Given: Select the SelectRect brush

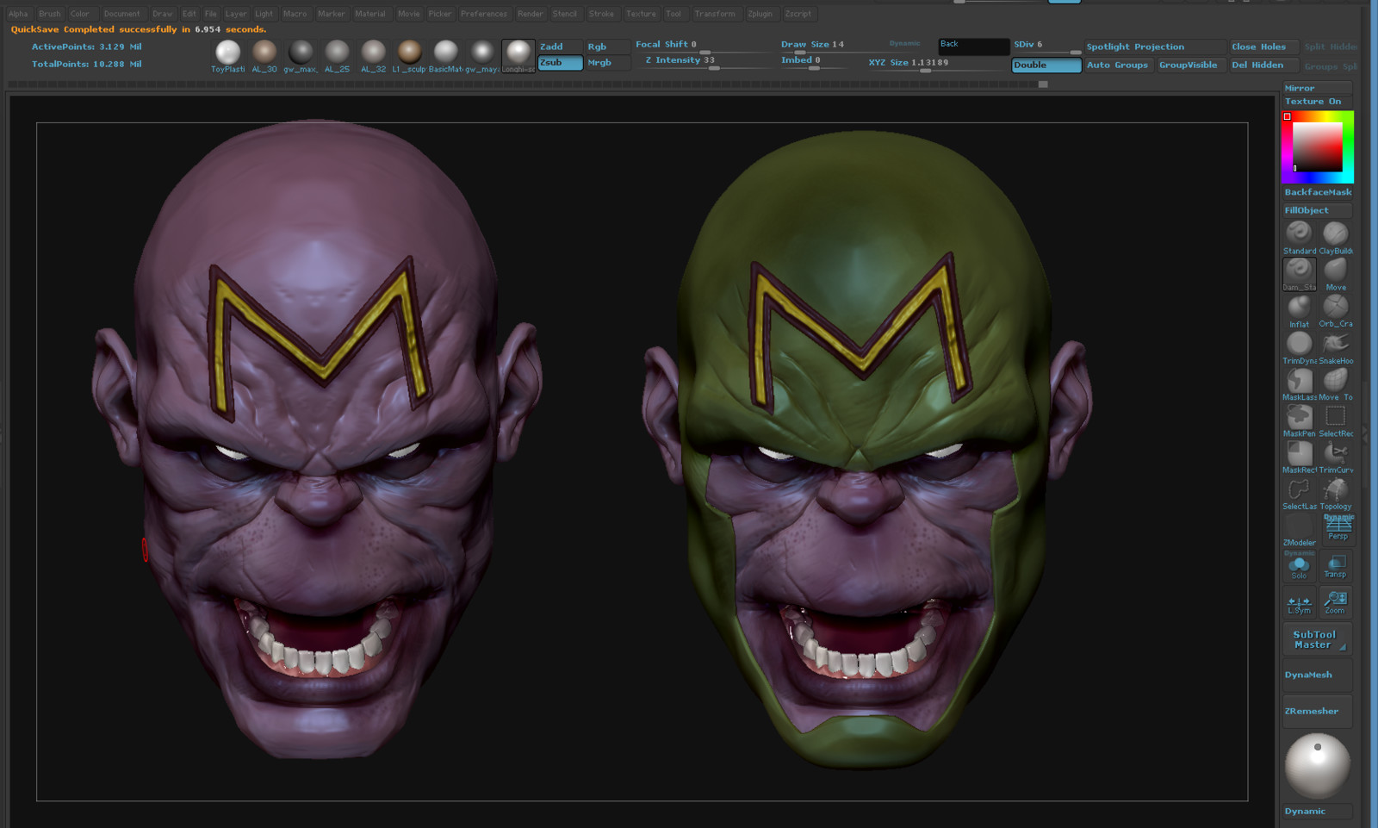Looking at the screenshot, I should 1336,420.
